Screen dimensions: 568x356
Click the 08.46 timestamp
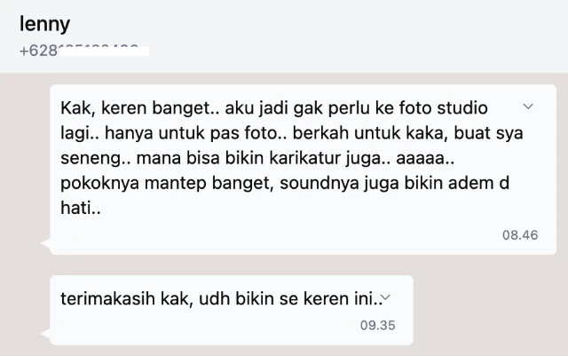[x=520, y=235]
